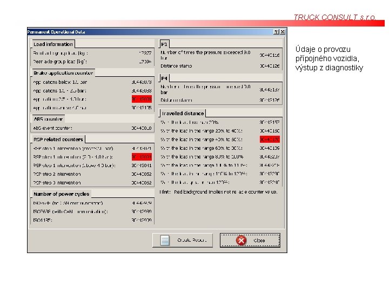The height and width of the screenshot is (292, 389).
Task: Select the RSP step 3 intervention label
Action: (57, 183)
